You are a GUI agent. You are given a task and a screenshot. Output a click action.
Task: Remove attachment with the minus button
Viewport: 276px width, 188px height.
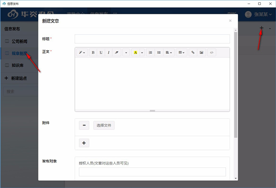point(84,125)
